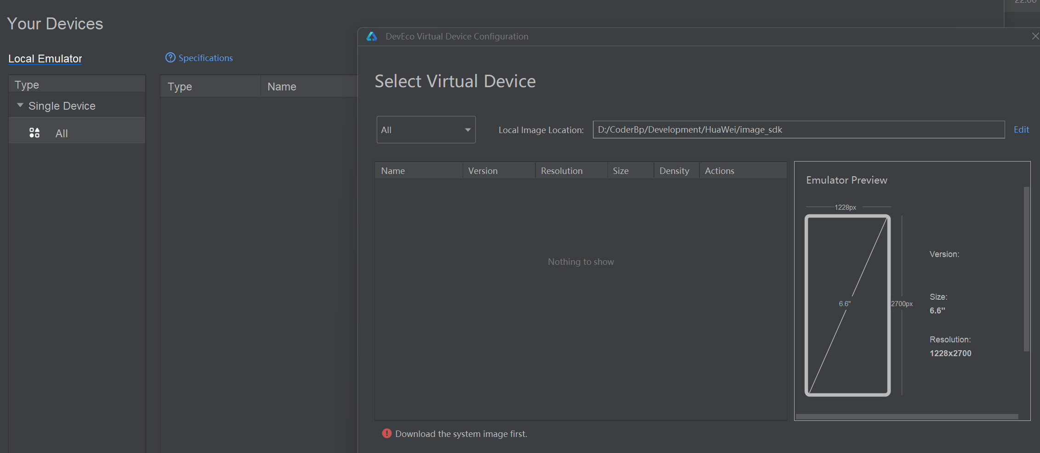The image size is (1040, 453).
Task: Sort by the Version column header
Action: coord(499,171)
